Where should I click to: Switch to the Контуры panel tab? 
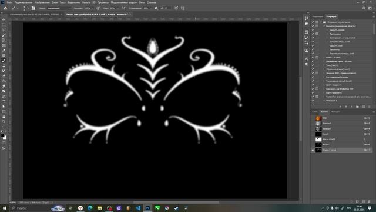coord(335,112)
